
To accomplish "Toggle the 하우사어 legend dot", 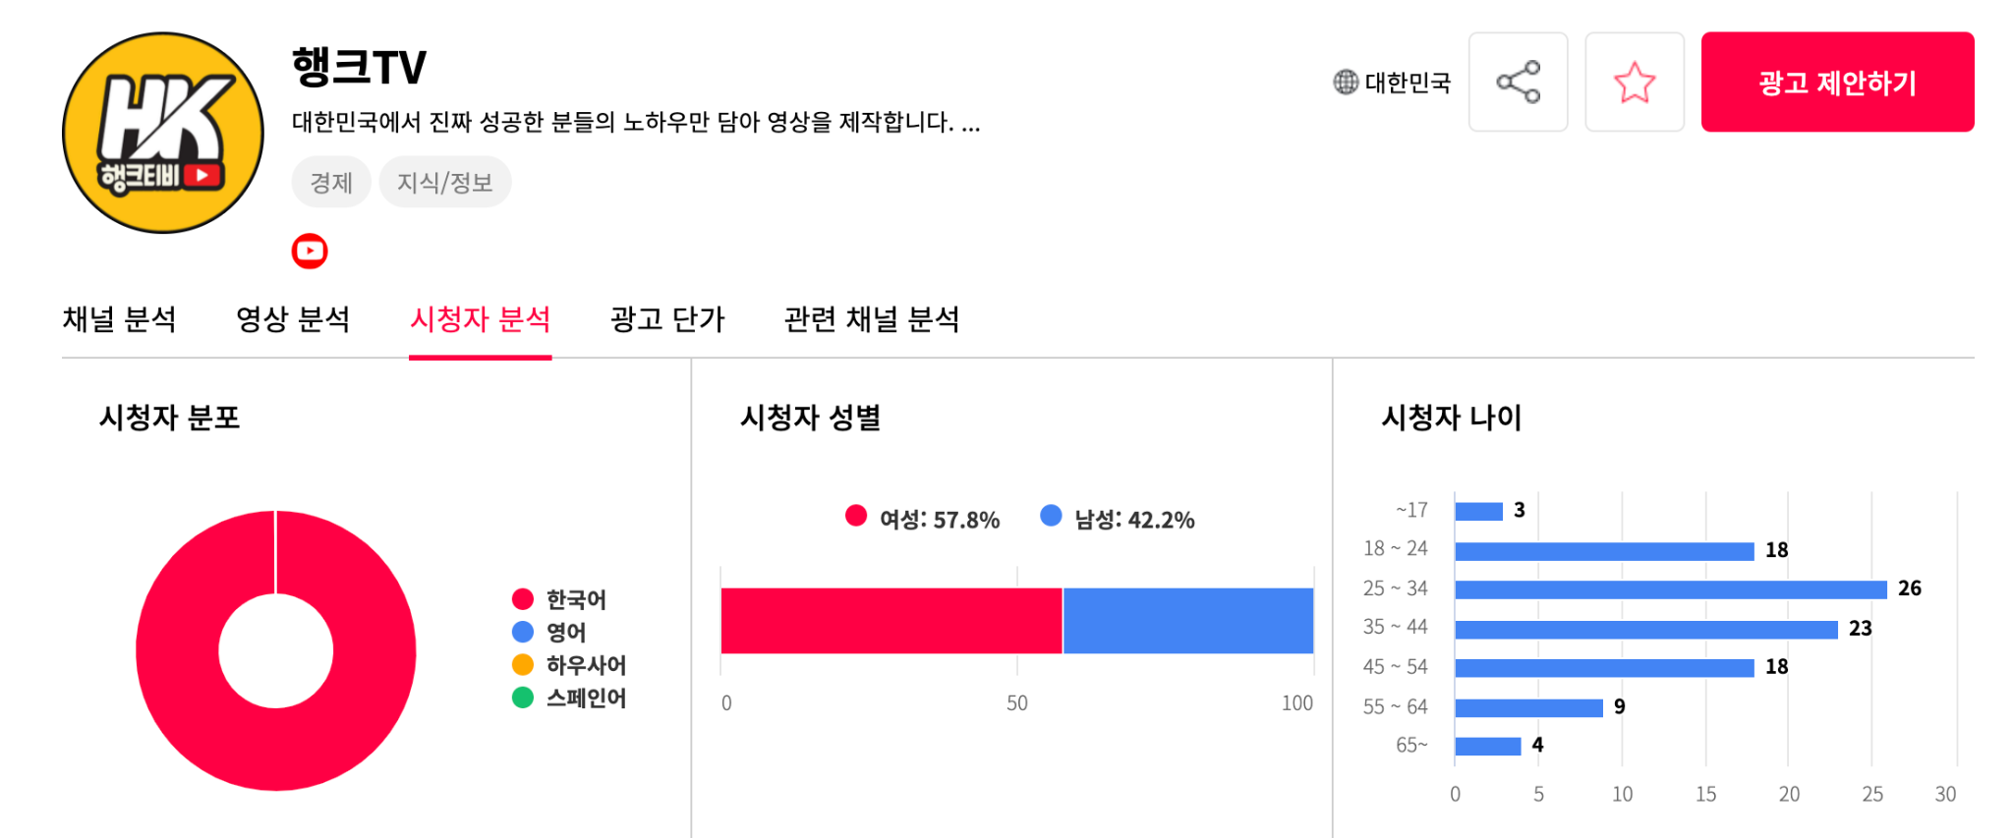I will point(523,665).
